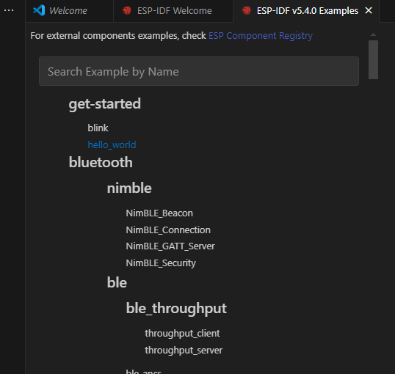Click the VS Code logo on Welcome tab

click(39, 10)
